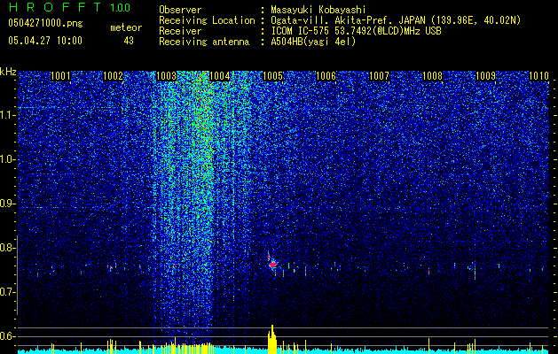Viewport: 558px width, 354px height.
Task: Click the meteor label
Action: 126,27
